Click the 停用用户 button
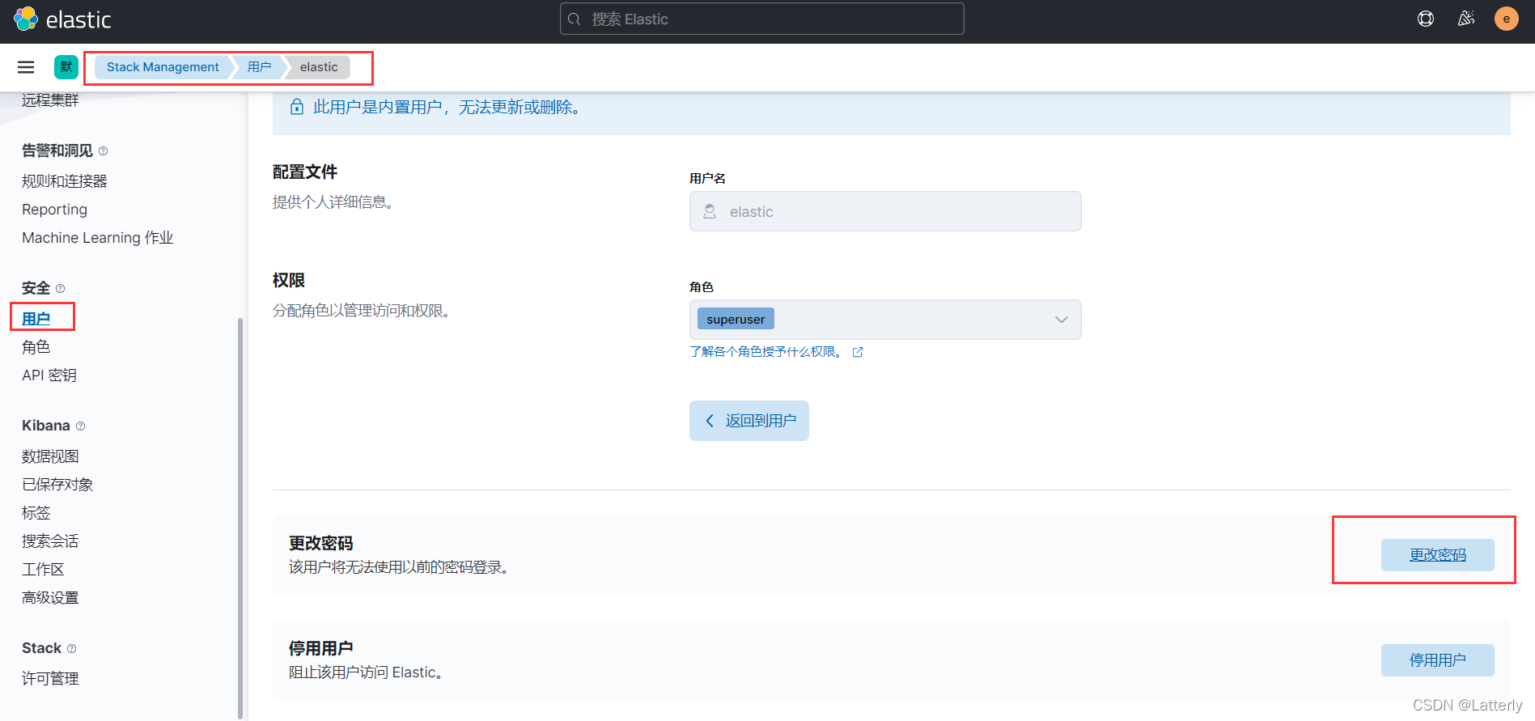 [x=1438, y=660]
